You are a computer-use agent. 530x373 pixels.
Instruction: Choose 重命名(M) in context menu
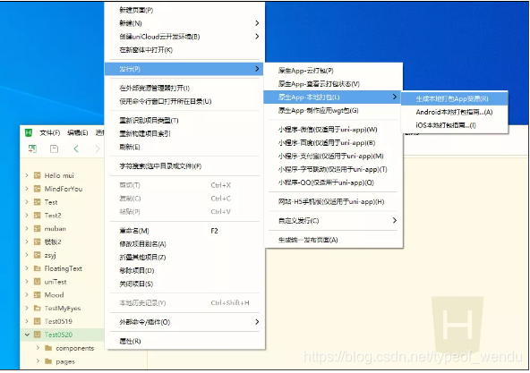185,231
